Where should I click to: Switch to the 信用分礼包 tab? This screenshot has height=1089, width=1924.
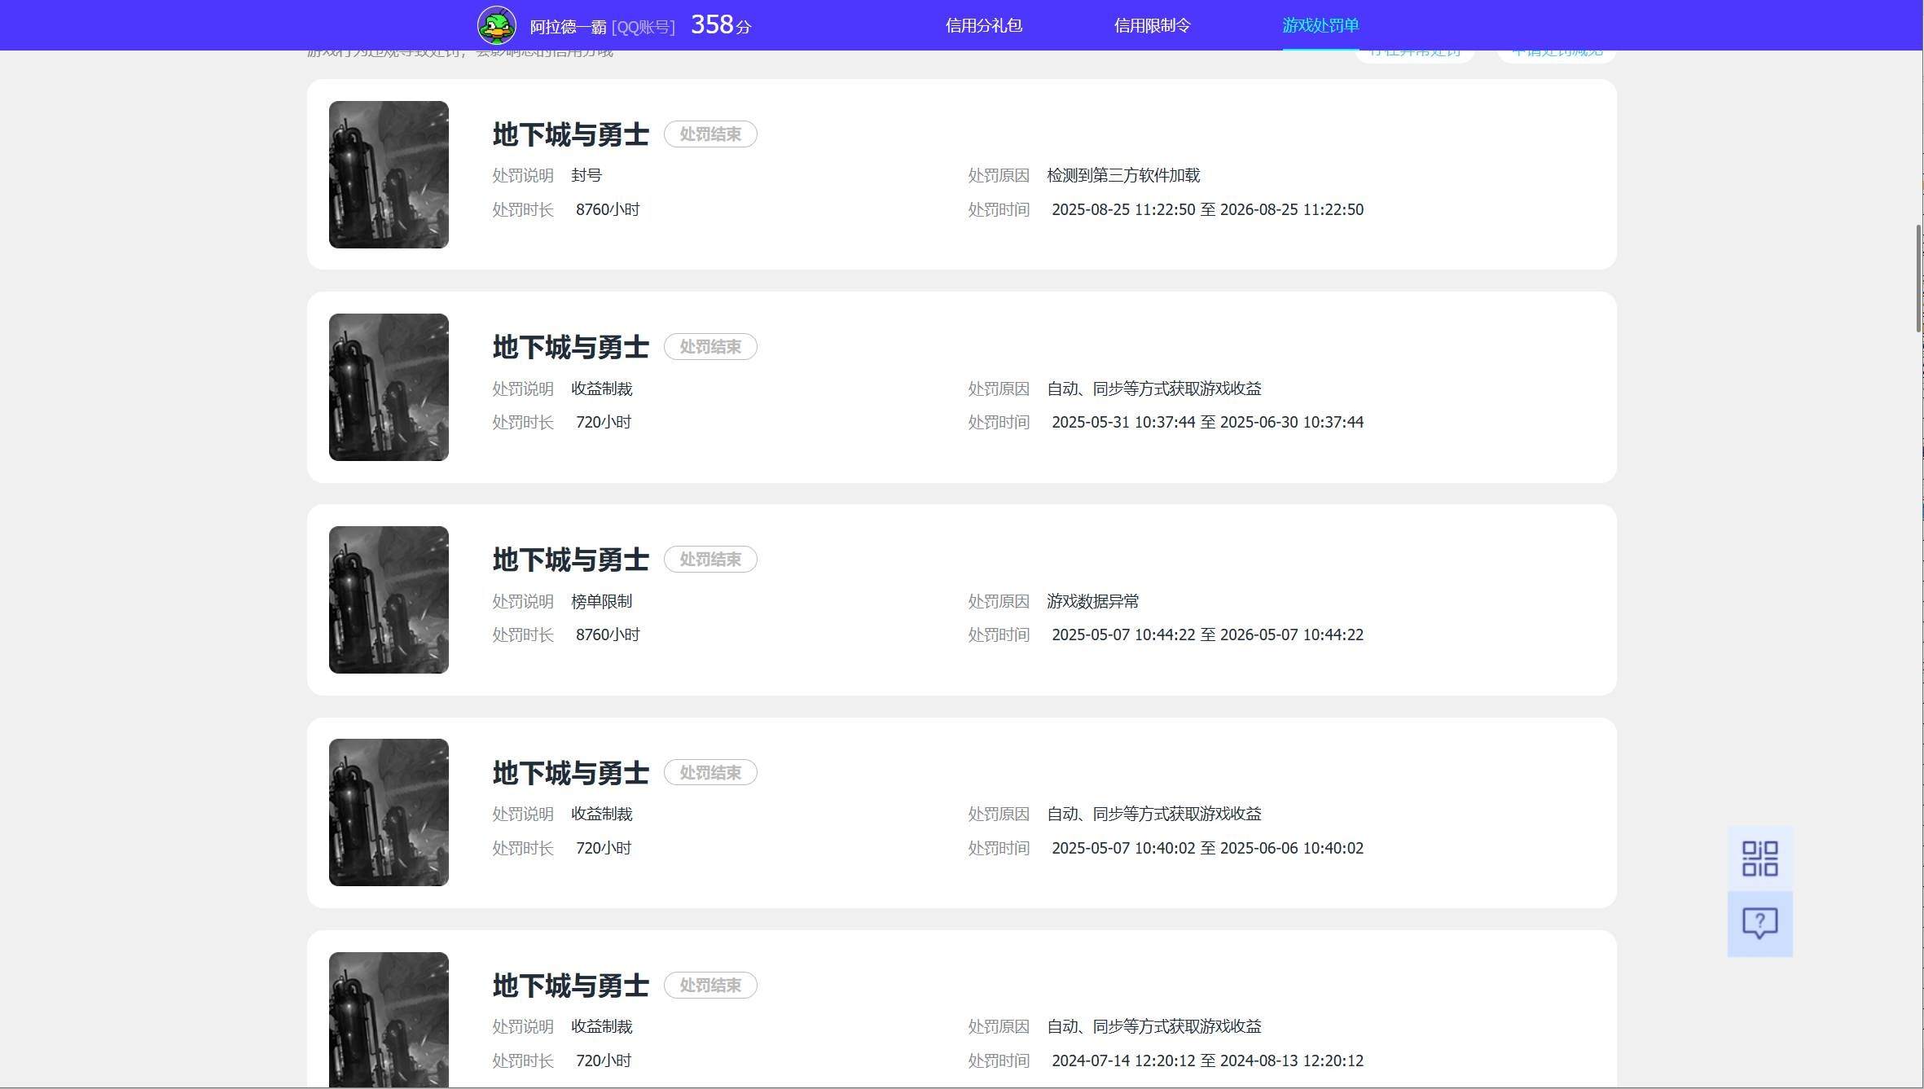(983, 25)
